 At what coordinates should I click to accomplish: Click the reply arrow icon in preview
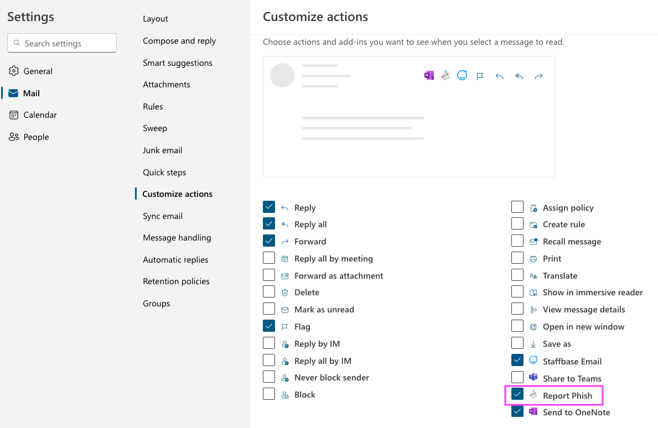pyautogui.click(x=500, y=76)
